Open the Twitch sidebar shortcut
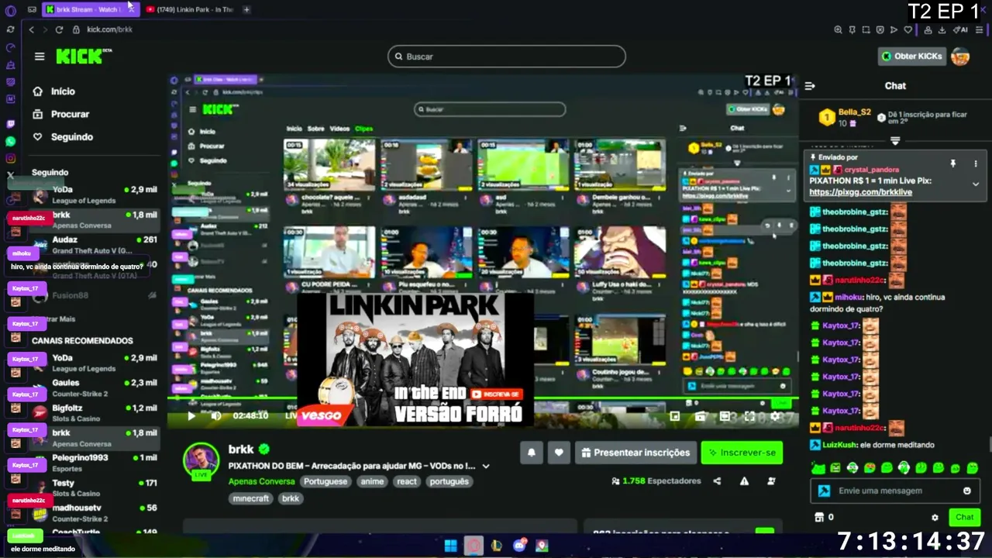The height and width of the screenshot is (558, 992). [x=10, y=124]
